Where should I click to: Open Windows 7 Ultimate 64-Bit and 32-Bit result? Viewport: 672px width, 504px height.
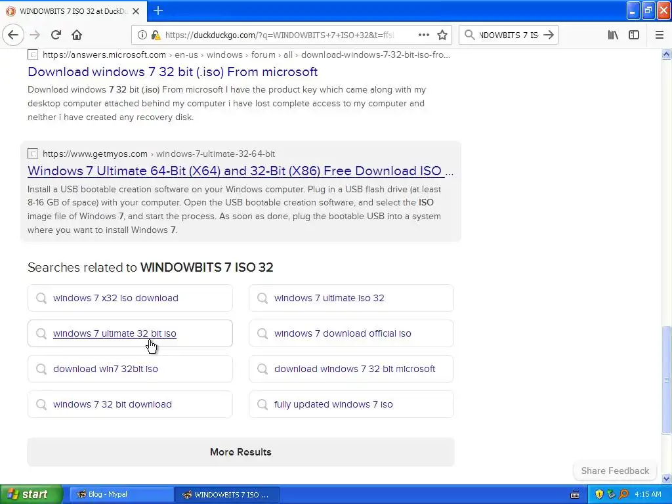click(x=240, y=171)
